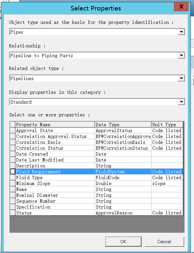This screenshot has width=194, height=253.
Task: Click the ApprovalStatus data type cell
Action: pos(123,130)
